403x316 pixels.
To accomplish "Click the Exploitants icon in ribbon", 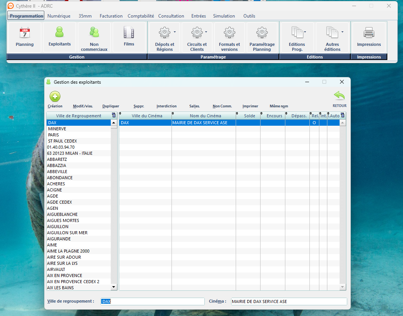I will [x=60, y=32].
